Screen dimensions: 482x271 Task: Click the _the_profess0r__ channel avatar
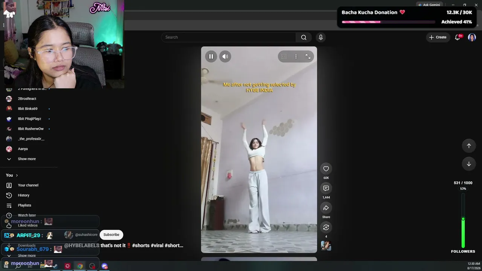pos(9,139)
